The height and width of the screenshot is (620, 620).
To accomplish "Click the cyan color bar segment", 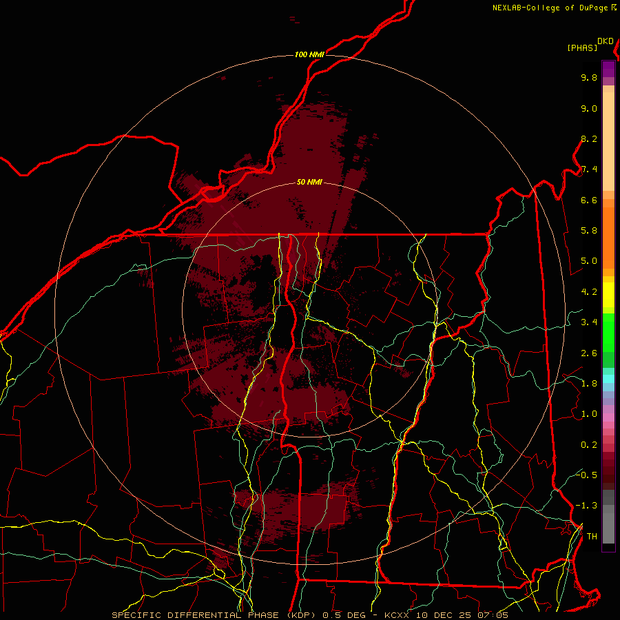I will point(608,378).
